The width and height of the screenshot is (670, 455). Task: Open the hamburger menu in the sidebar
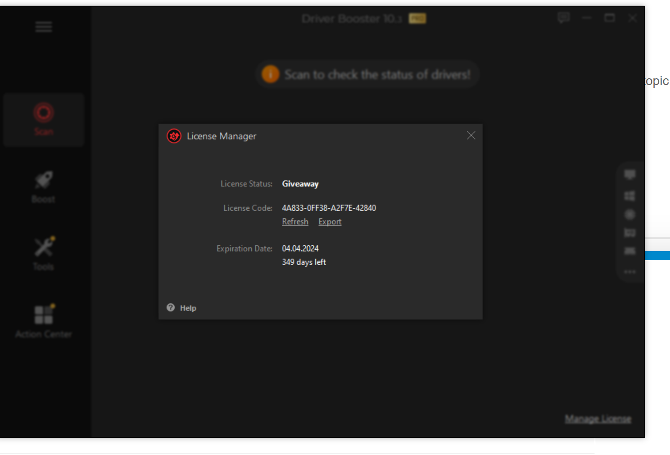(x=44, y=27)
